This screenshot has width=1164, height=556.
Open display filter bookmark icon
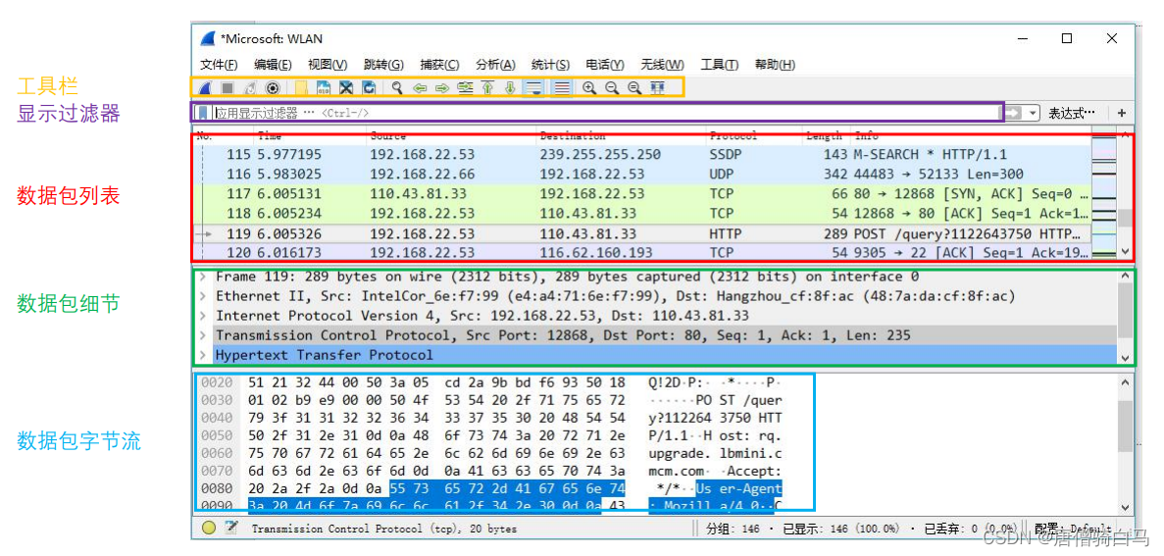[x=203, y=113]
